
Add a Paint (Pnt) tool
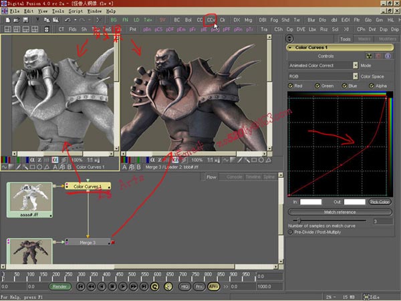pos(133,29)
